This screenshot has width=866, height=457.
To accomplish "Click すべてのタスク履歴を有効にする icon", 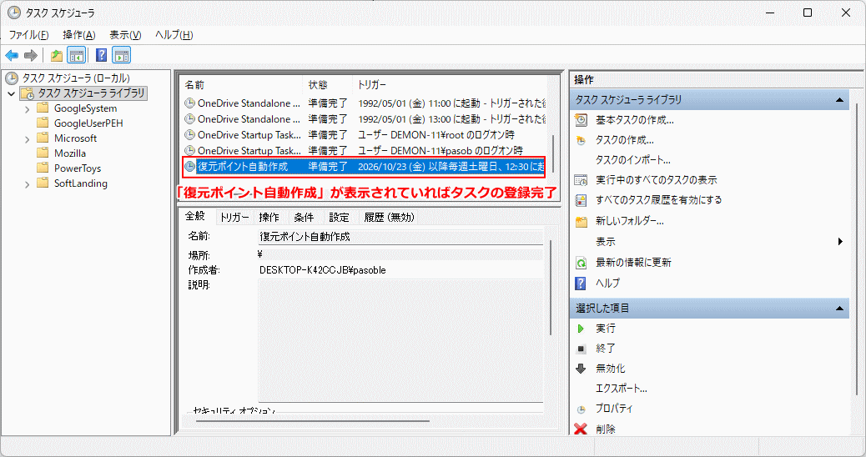I will click(x=581, y=200).
